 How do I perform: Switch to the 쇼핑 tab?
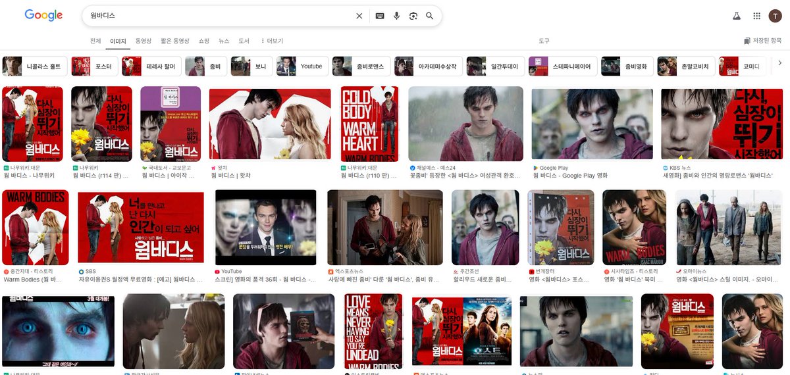coord(204,41)
